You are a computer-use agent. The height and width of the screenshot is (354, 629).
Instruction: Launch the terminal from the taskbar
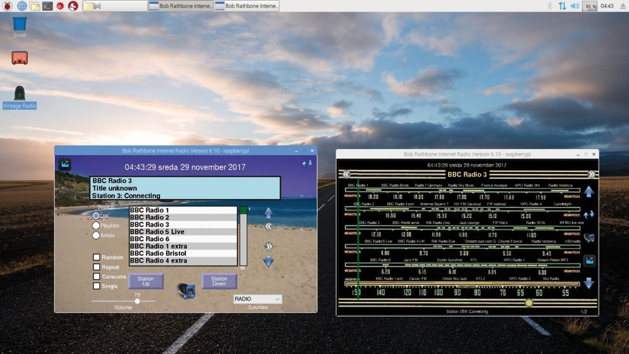[47, 6]
